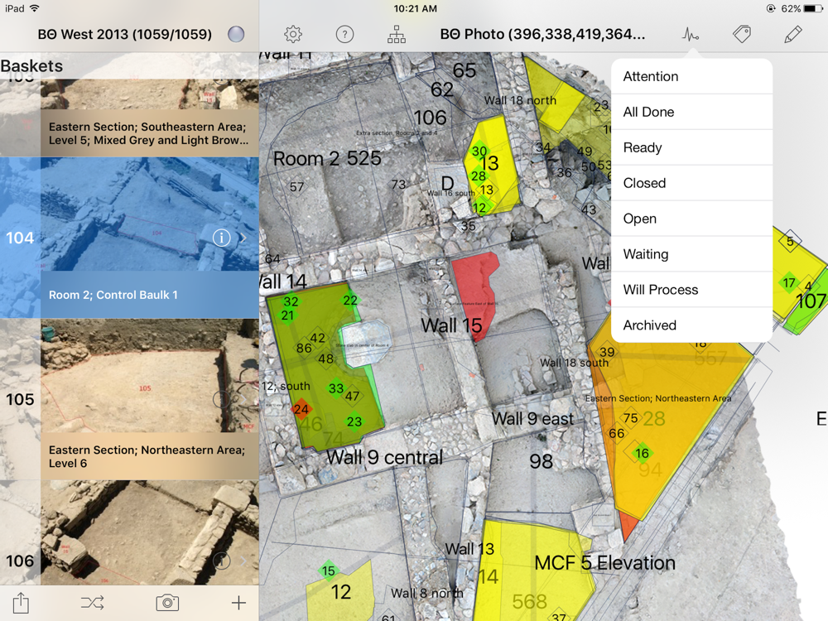The width and height of the screenshot is (828, 621).
Task: Tap the help question mark icon
Action: click(344, 34)
